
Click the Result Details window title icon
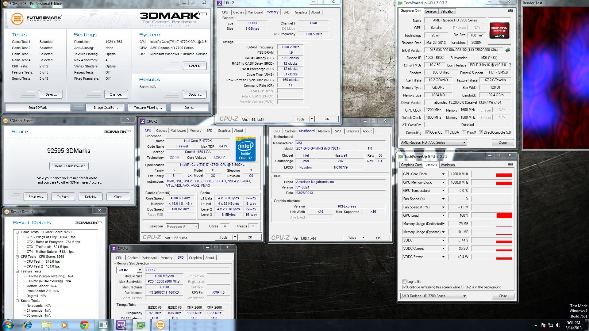coord(7,211)
